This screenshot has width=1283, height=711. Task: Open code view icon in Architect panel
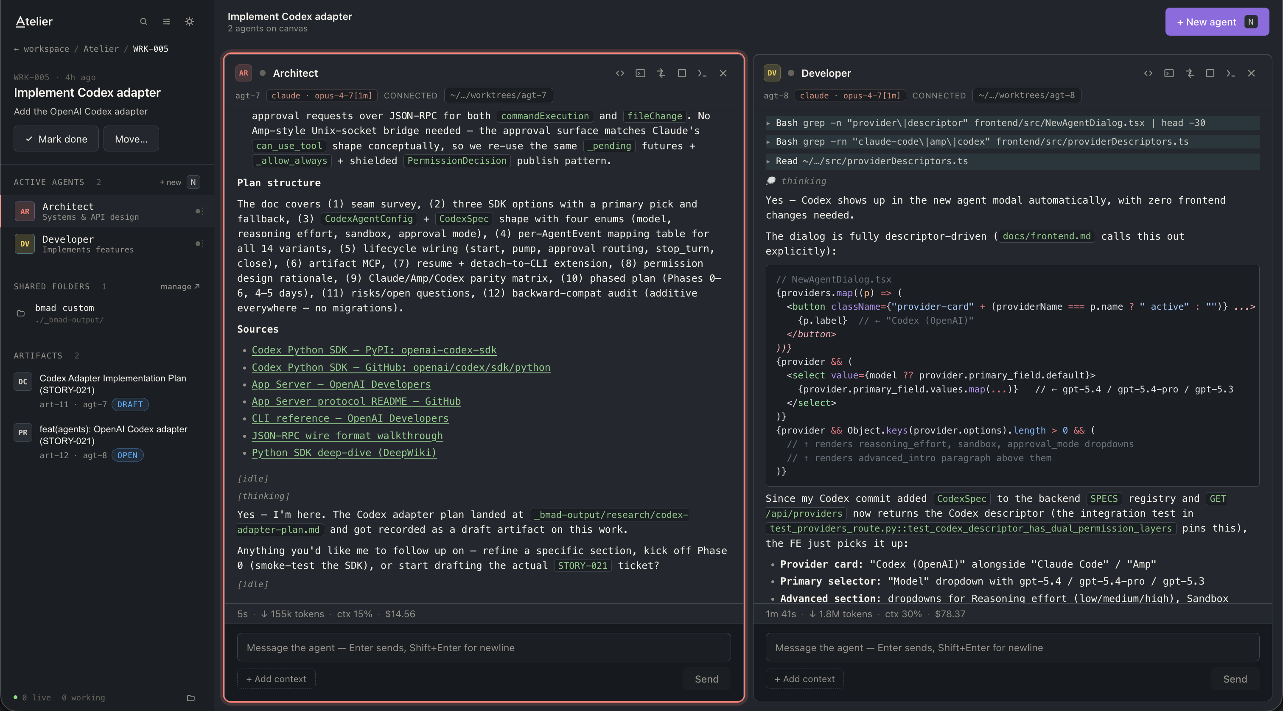pyautogui.click(x=619, y=73)
